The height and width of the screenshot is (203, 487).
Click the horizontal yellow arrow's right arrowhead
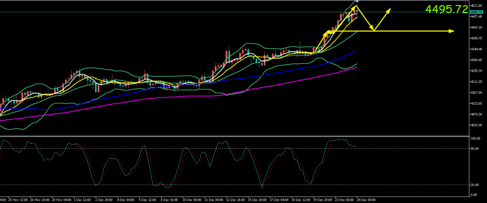pyautogui.click(x=452, y=31)
